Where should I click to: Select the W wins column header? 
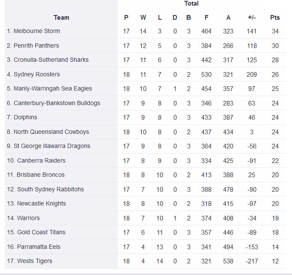143,18
